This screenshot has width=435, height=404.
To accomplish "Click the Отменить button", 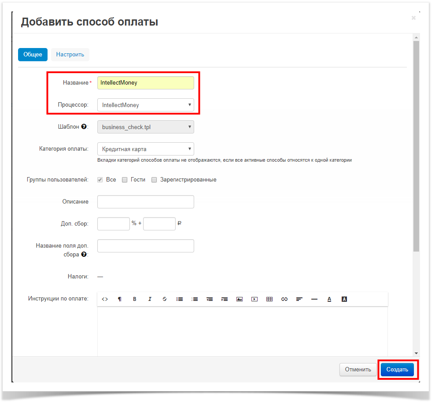I will coord(358,370).
